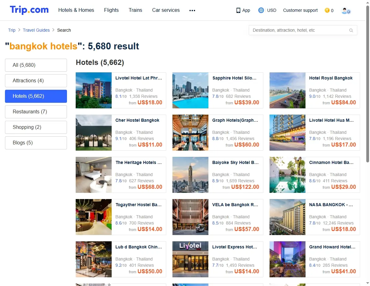Click Grand Howard Hotel title
The image size is (370, 286).
(x=332, y=247)
